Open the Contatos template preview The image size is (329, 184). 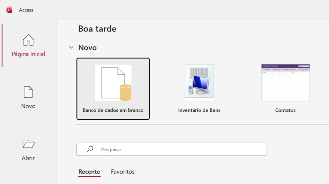point(285,83)
